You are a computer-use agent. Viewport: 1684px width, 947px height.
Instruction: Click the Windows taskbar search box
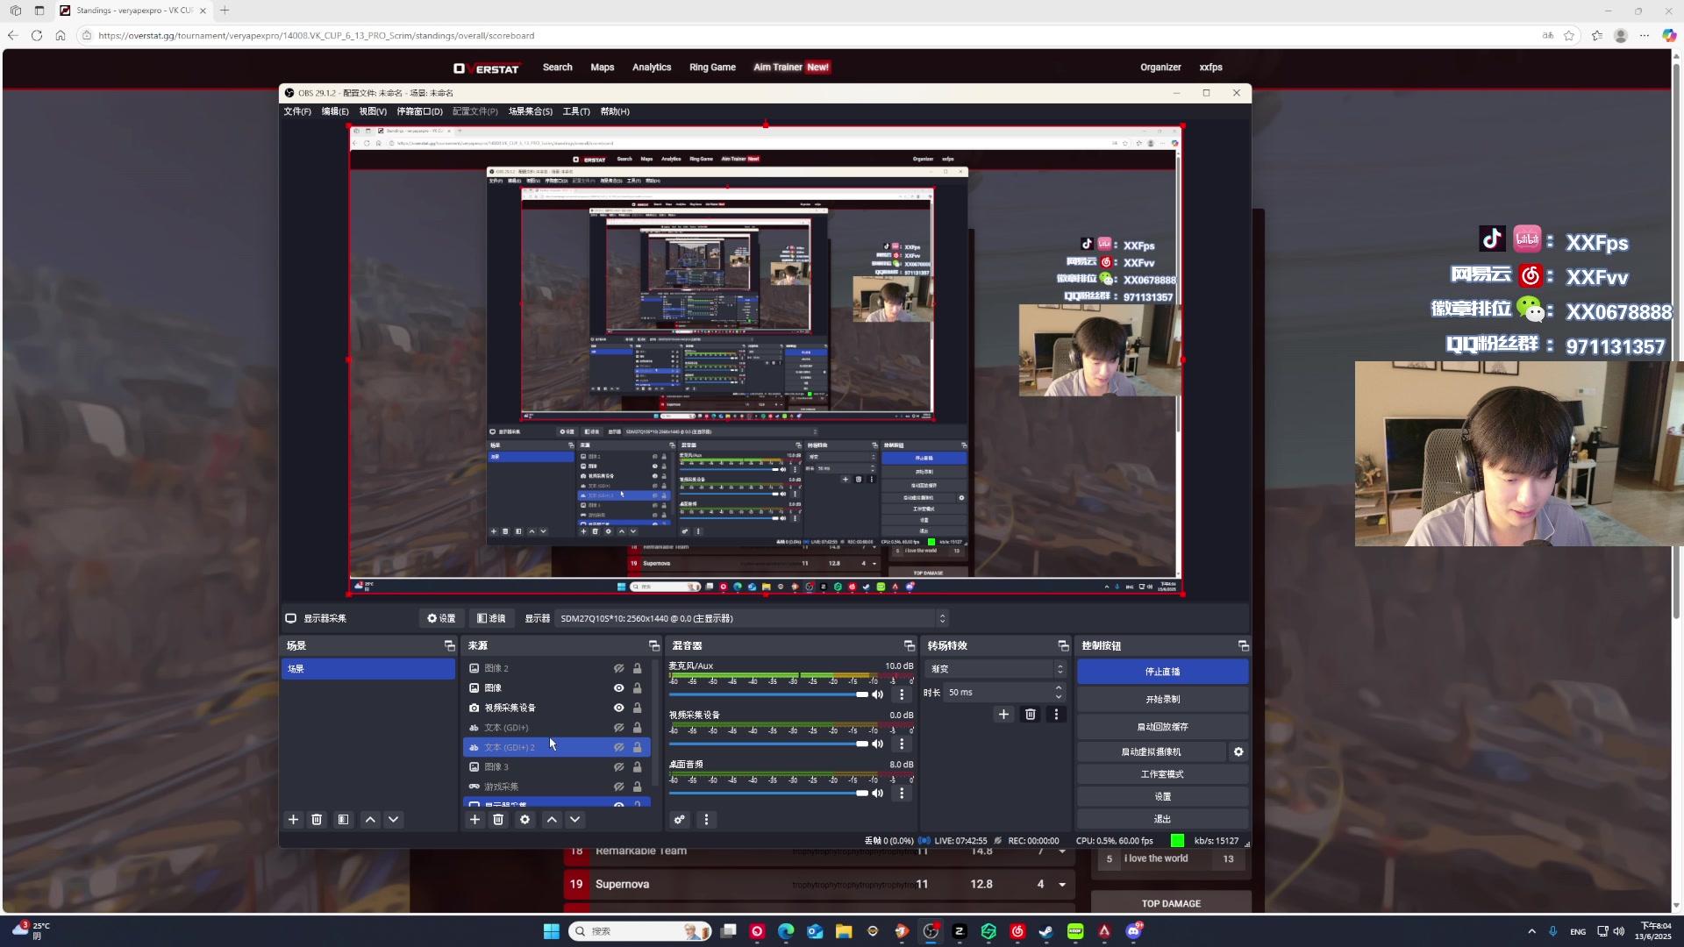point(640,931)
